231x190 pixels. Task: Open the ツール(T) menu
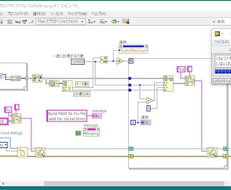57,14
